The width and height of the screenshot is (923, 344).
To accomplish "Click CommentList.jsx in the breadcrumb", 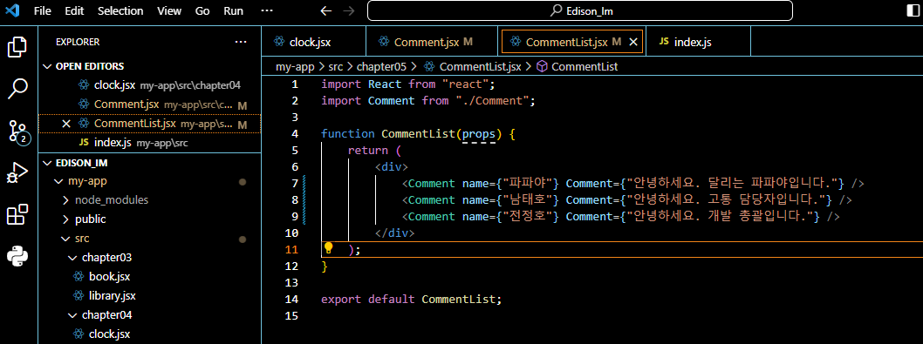I will tap(481, 66).
